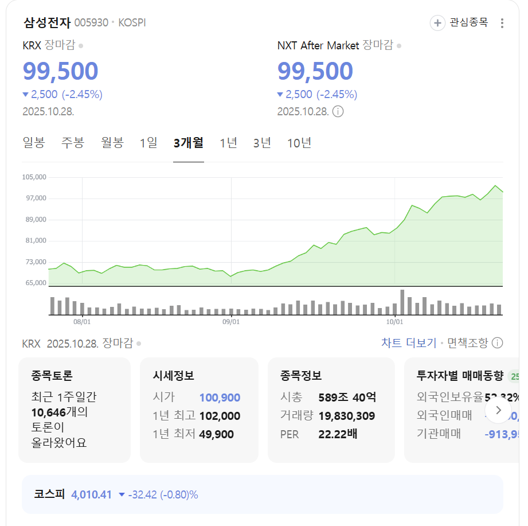
Task: Click the plus icon to add 관심종목
Action: [x=437, y=23]
